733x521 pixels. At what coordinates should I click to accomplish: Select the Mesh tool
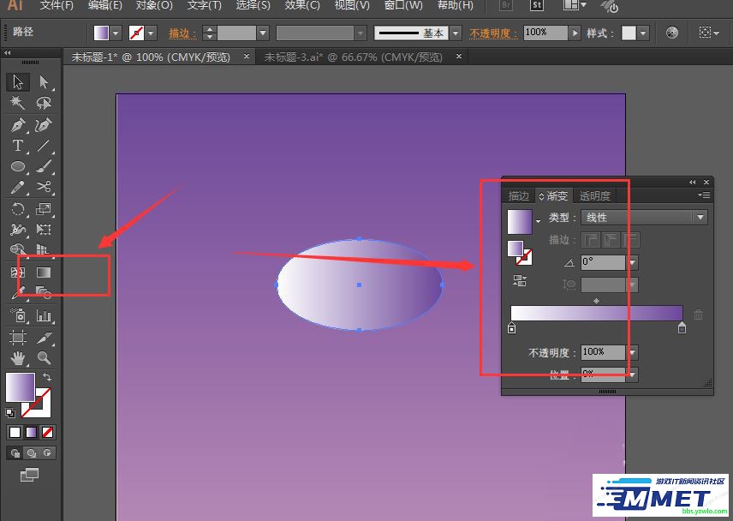click(18, 272)
